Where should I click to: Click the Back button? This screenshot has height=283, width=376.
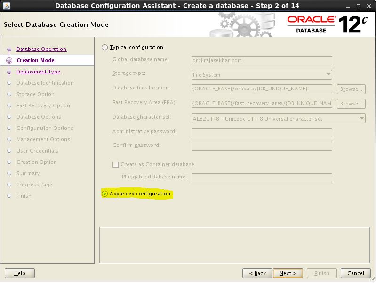coord(257,273)
